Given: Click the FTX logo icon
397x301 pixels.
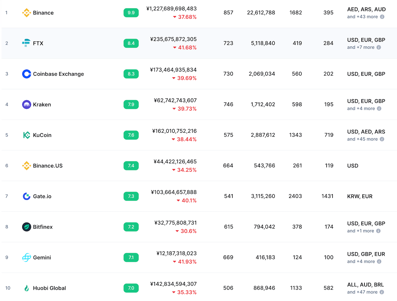Looking at the screenshot, I should click(27, 43).
